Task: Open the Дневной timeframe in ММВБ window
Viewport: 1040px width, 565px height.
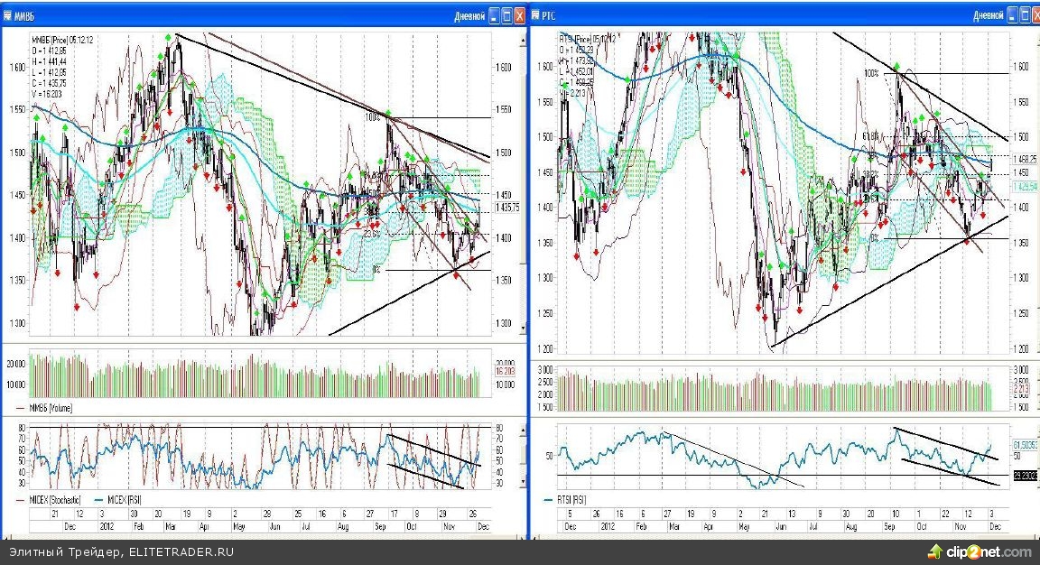Action: coord(469,15)
